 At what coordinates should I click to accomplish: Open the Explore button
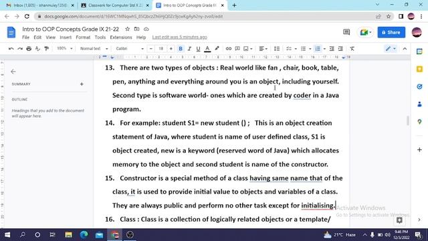[399, 220]
